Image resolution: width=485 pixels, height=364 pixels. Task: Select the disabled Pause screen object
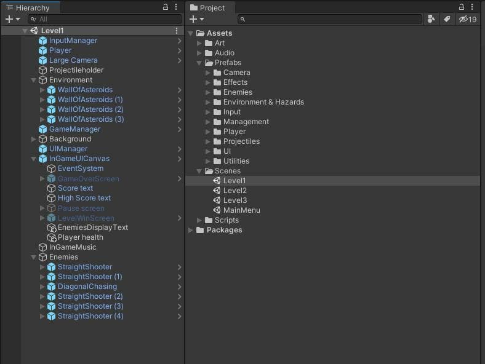tap(81, 208)
